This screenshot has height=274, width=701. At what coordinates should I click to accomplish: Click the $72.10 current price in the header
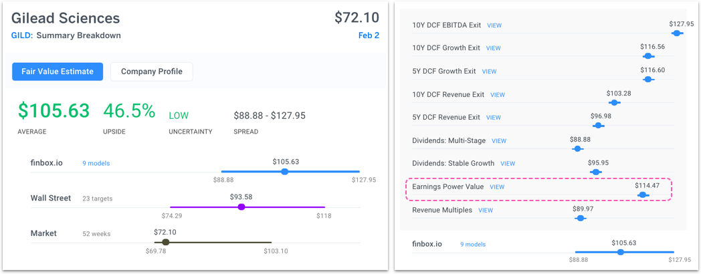[357, 17]
